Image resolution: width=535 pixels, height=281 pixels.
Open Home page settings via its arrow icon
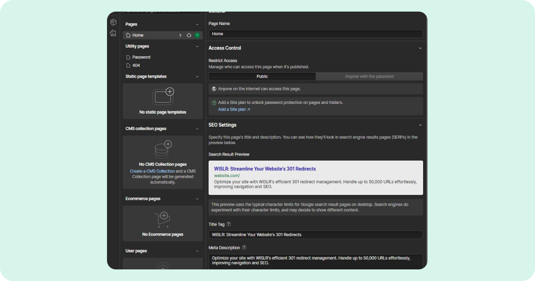(x=180, y=35)
